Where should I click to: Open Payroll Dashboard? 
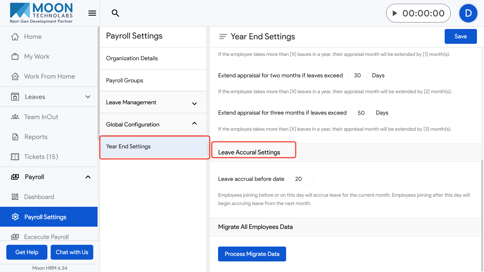39,197
